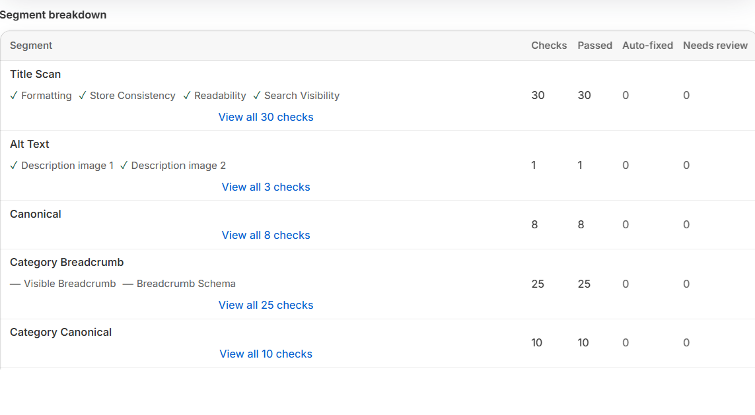Click the Readability checkmark icon
This screenshot has width=755, height=415.
pyautogui.click(x=187, y=95)
